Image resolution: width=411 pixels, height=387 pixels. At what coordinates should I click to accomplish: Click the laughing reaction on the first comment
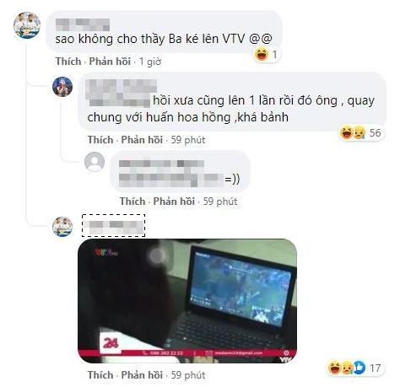[262, 55]
